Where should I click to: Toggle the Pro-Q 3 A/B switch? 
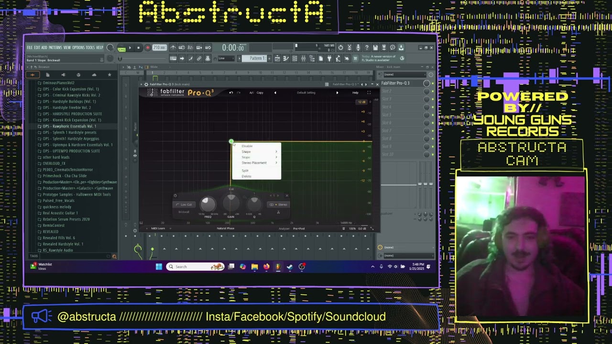(251, 93)
